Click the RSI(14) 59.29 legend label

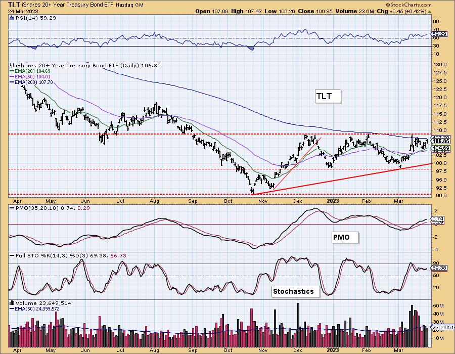tap(36, 18)
